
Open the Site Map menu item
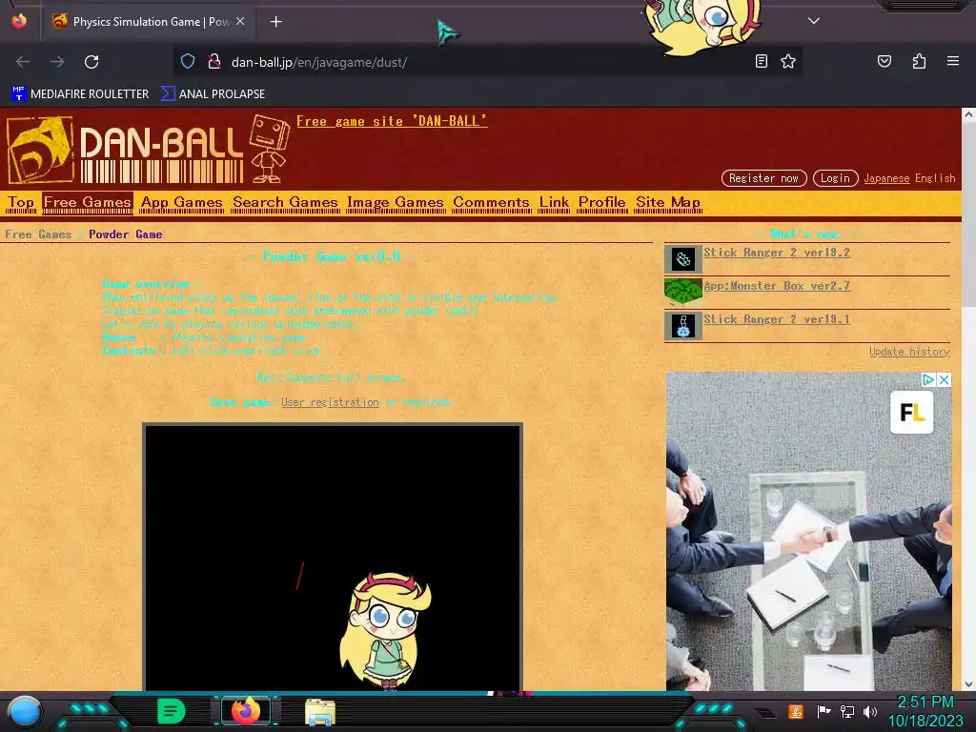668,202
